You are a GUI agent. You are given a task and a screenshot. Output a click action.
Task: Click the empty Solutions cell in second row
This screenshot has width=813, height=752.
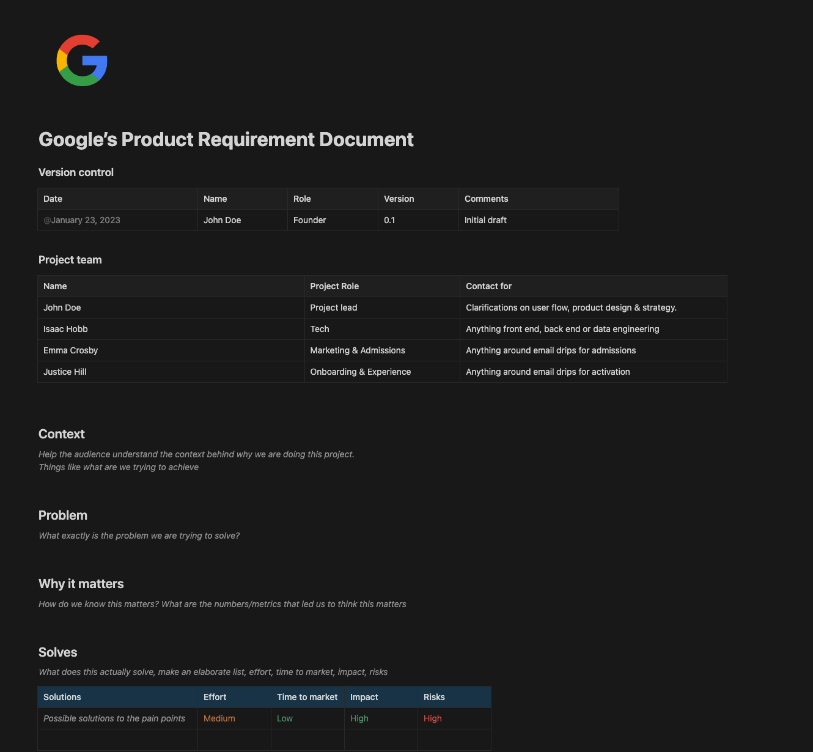[117, 740]
